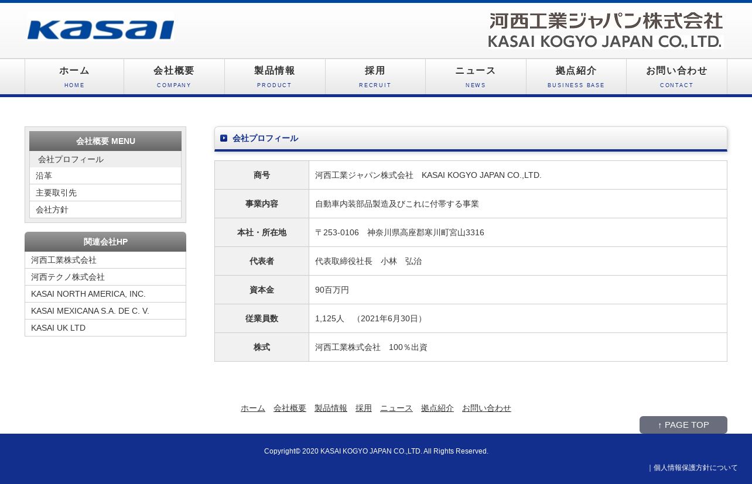Click footer link 採用
752x484 pixels.
pos(364,408)
